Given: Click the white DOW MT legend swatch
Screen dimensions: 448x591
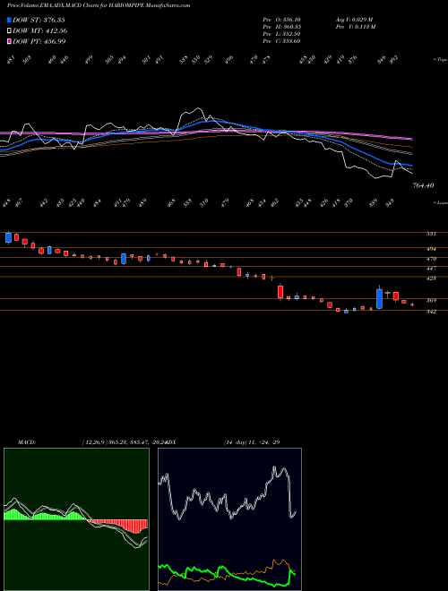Looking at the screenshot, I should (9, 30).
